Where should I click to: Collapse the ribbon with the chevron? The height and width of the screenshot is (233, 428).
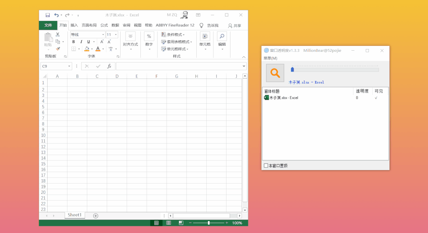point(244,57)
